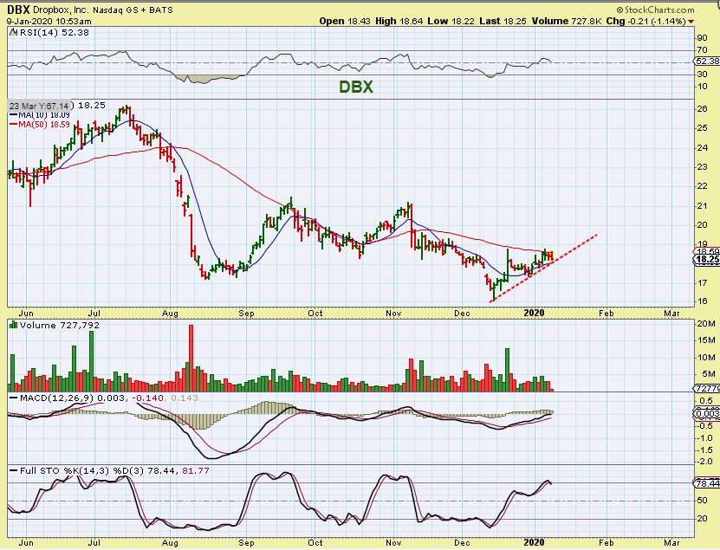The width and height of the screenshot is (720, 550).
Task: Click the 90 label on RSI axis
Action: point(702,38)
